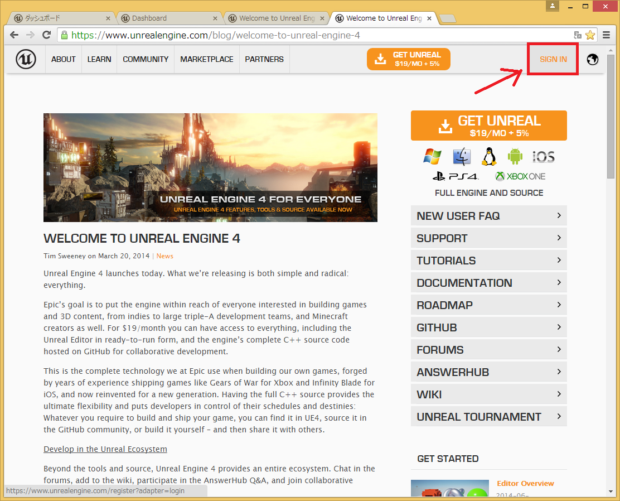This screenshot has width=620, height=501.
Task: Click the iOS platform logo
Action: [x=543, y=157]
